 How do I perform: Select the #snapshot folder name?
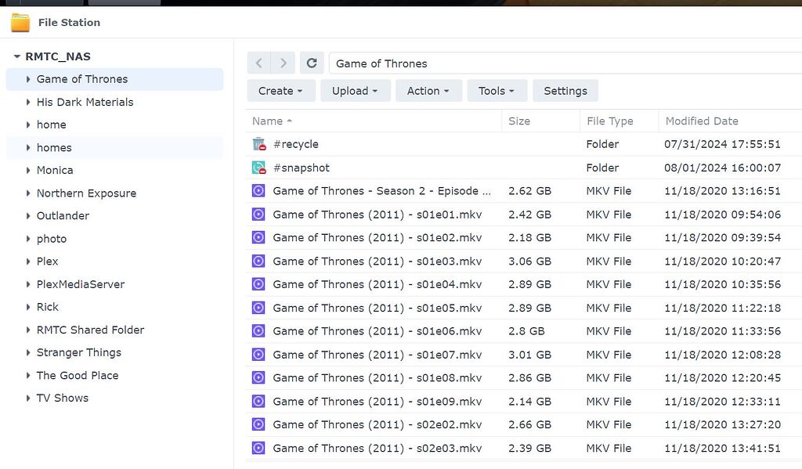(302, 168)
